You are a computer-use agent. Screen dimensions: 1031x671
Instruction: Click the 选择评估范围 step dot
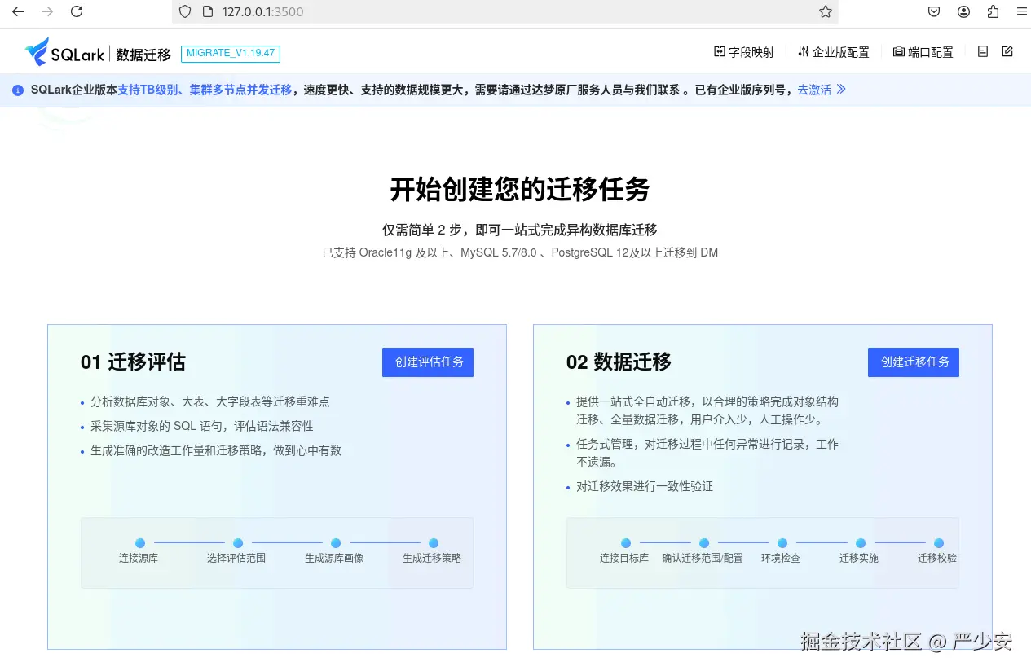(238, 543)
